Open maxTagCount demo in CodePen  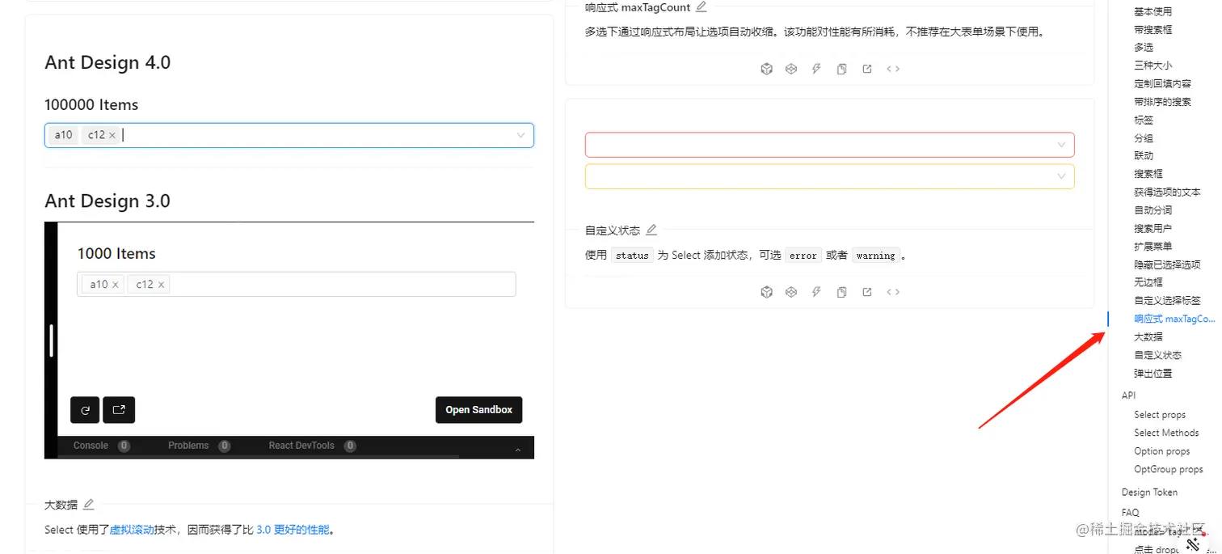[791, 69]
